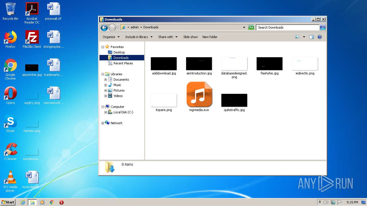This screenshot has height=206, width=367.
Task: Click the change your view button
Action: tap(297, 37)
